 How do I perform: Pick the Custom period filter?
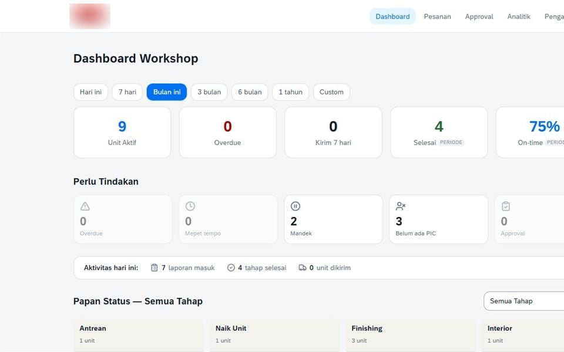(x=331, y=92)
